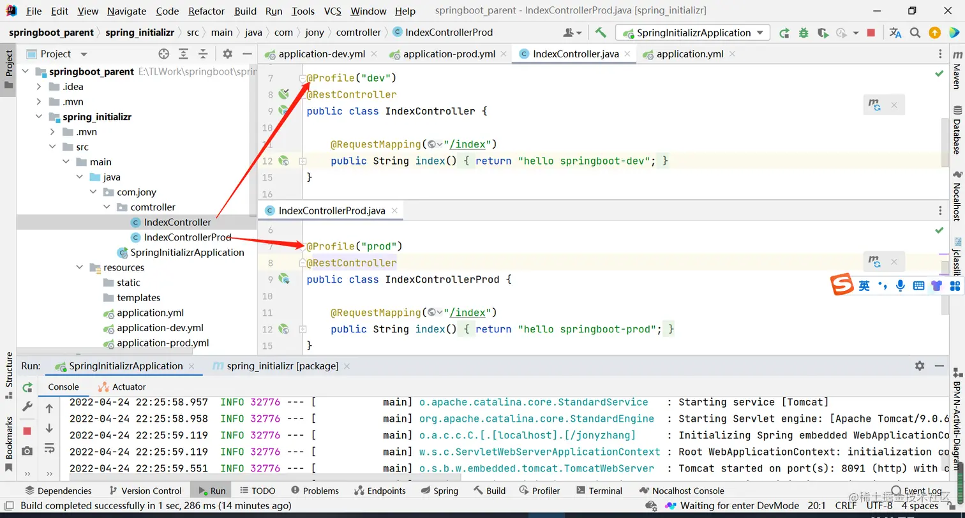
Task: Open Version Control tool window
Action: pyautogui.click(x=146, y=491)
